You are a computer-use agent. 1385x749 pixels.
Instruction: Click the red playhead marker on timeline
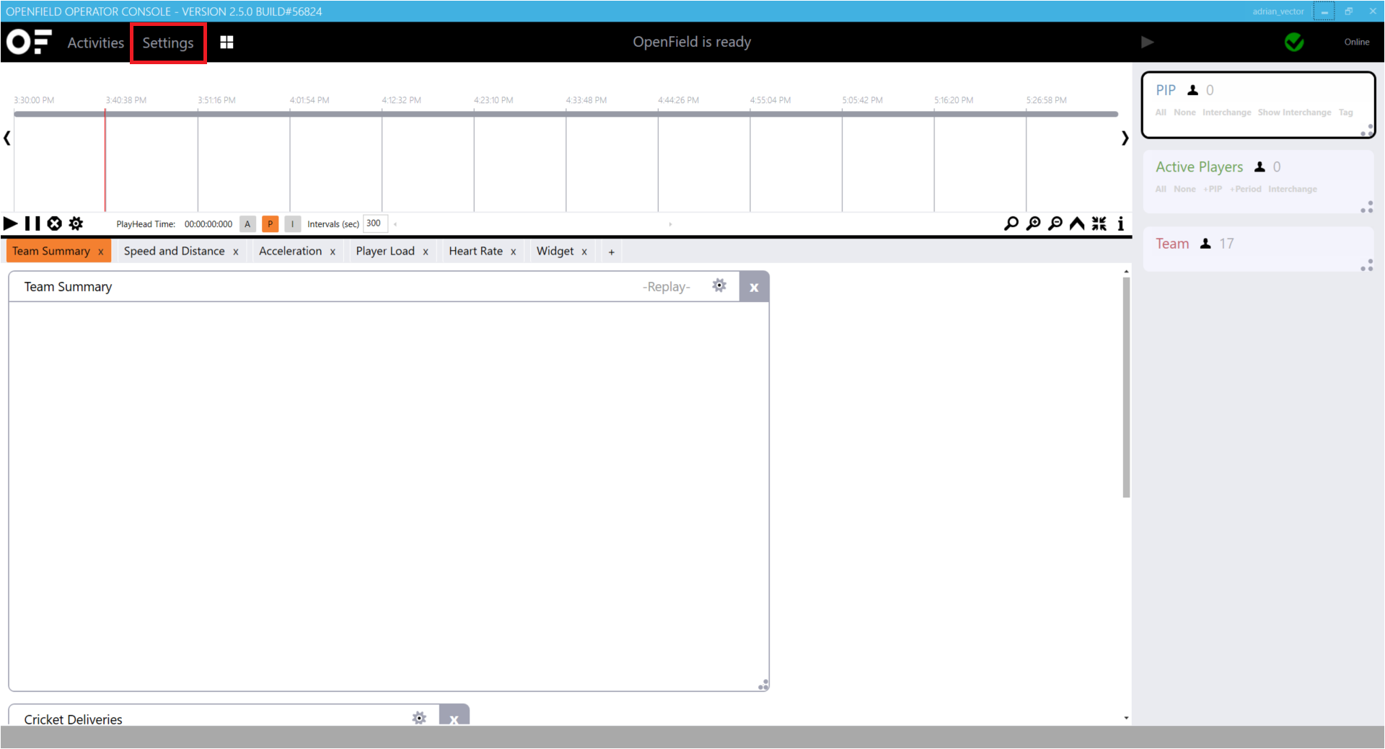[x=105, y=160]
